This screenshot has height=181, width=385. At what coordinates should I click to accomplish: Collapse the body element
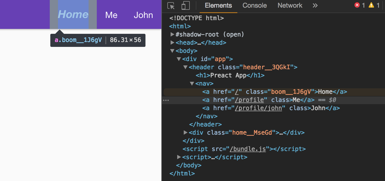click(x=172, y=51)
